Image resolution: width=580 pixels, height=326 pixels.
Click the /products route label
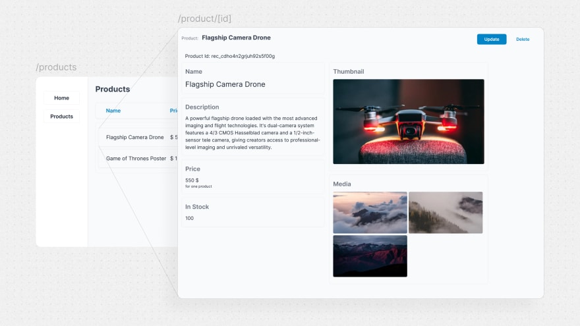tap(56, 67)
